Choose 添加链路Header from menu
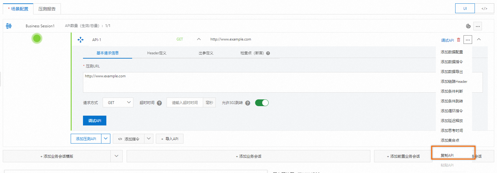The width and height of the screenshot is (497, 173). (454, 82)
